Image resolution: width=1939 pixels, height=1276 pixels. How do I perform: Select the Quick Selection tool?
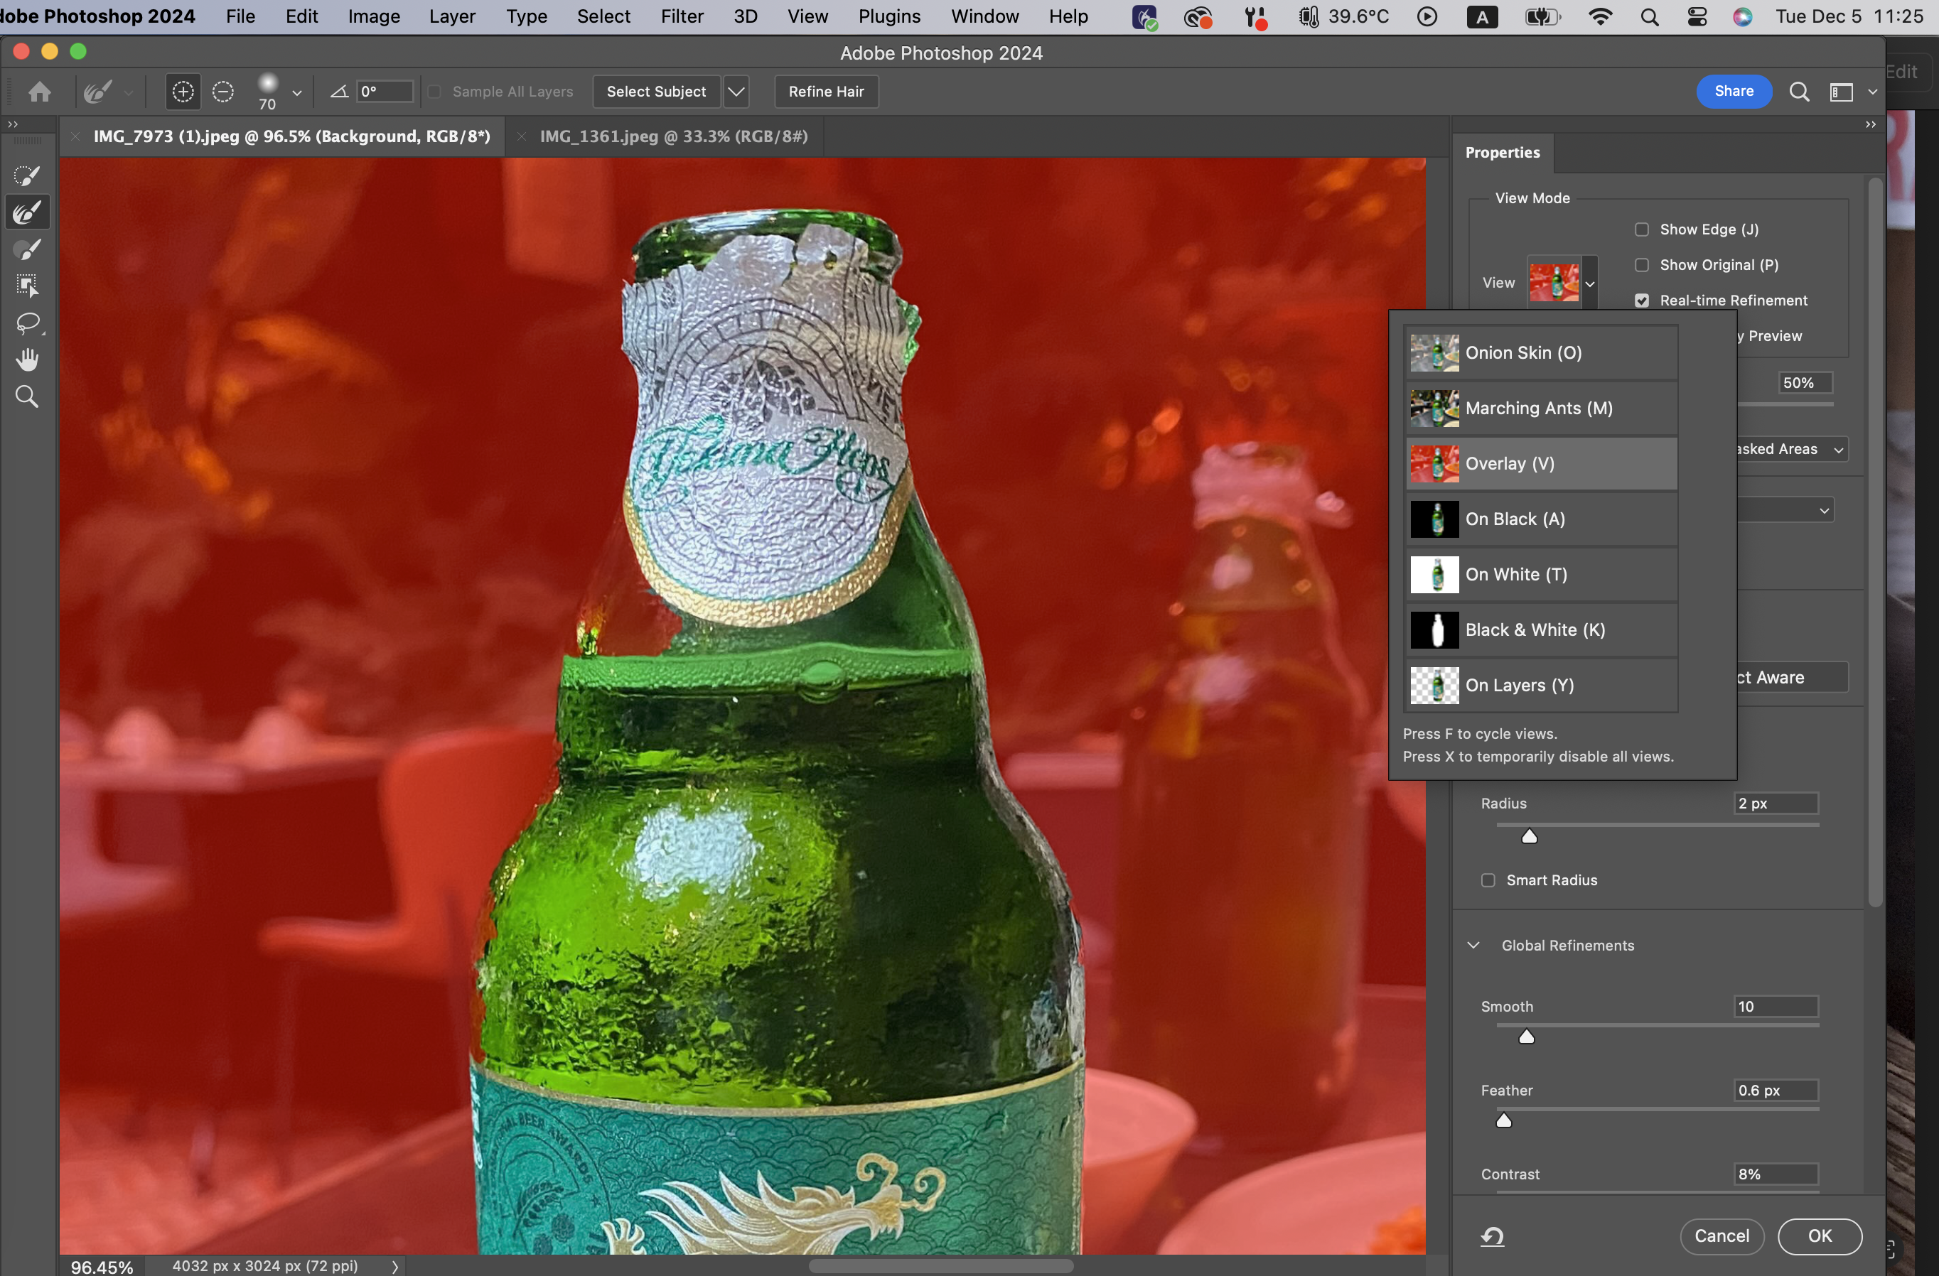(27, 176)
